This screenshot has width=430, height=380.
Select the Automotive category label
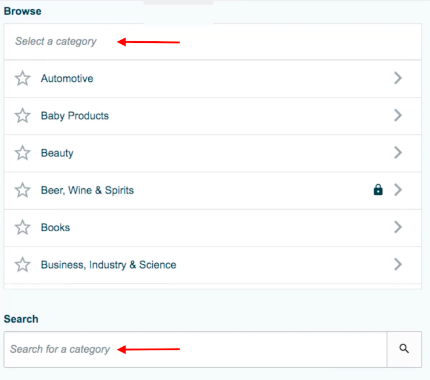tap(67, 78)
